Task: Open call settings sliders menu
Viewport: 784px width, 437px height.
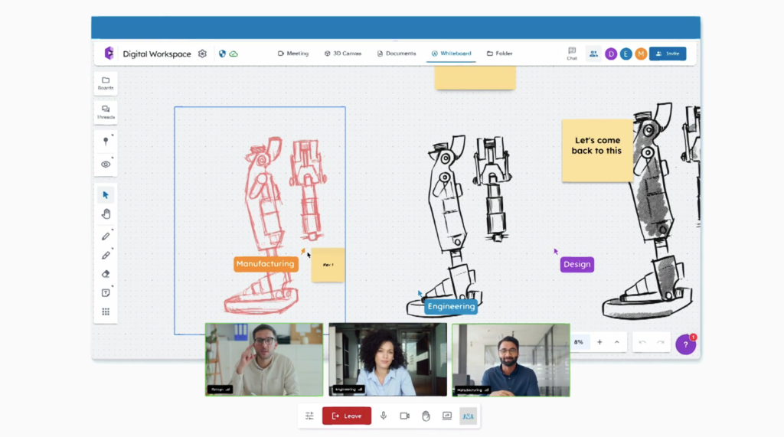Action: [x=309, y=416]
